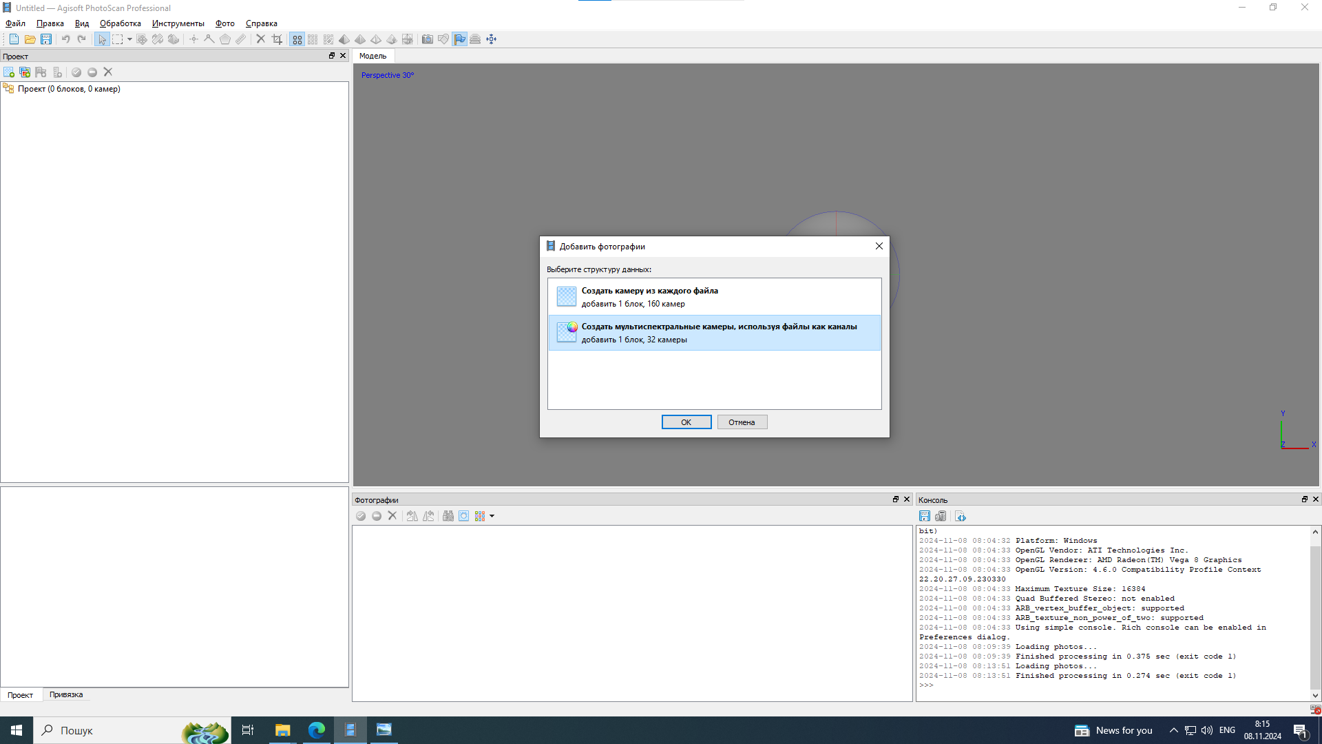This screenshot has height=744, width=1322.
Task: Expand hidden system tray icons chevron
Action: pos(1173,730)
